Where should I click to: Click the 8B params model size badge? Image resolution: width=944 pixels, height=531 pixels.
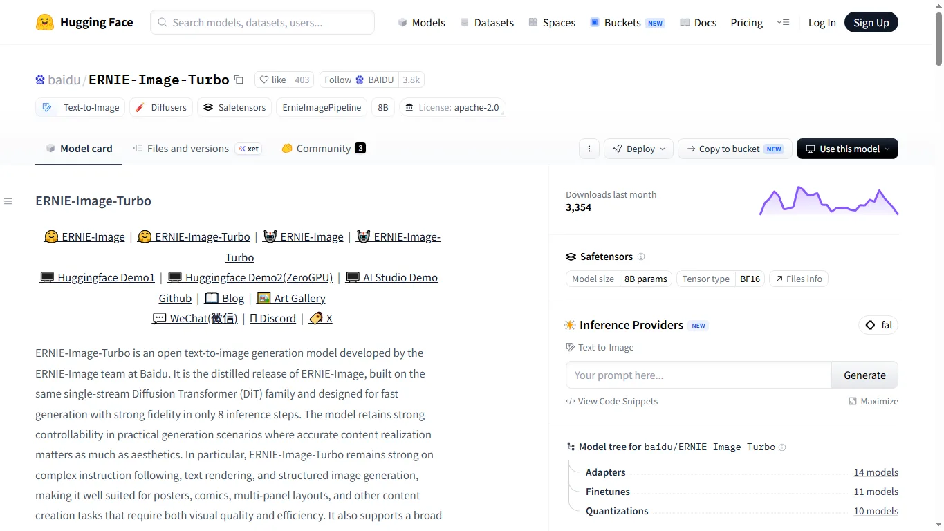[x=646, y=279]
